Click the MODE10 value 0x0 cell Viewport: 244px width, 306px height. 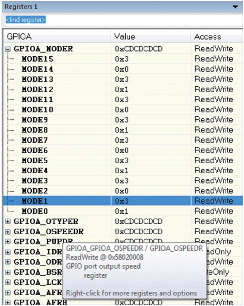tap(122, 110)
